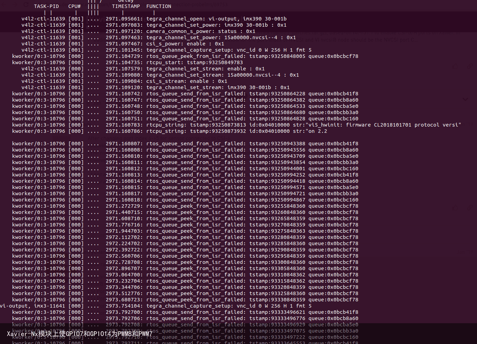Click tstamp:93333496621 in the 2973.792700 line
This screenshot has width=477, height=344.
[277, 312]
